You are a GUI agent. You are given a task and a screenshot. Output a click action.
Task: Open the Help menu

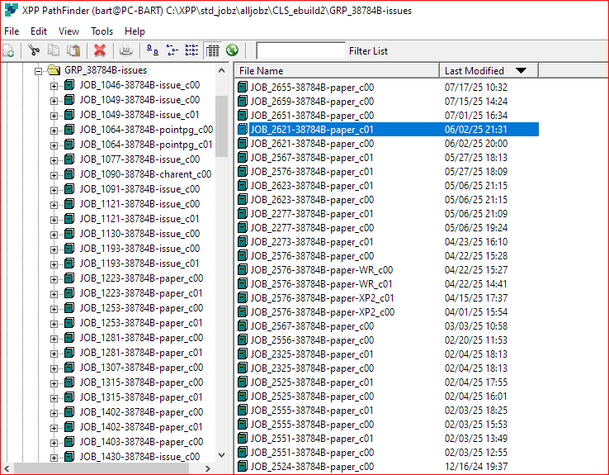(x=135, y=31)
